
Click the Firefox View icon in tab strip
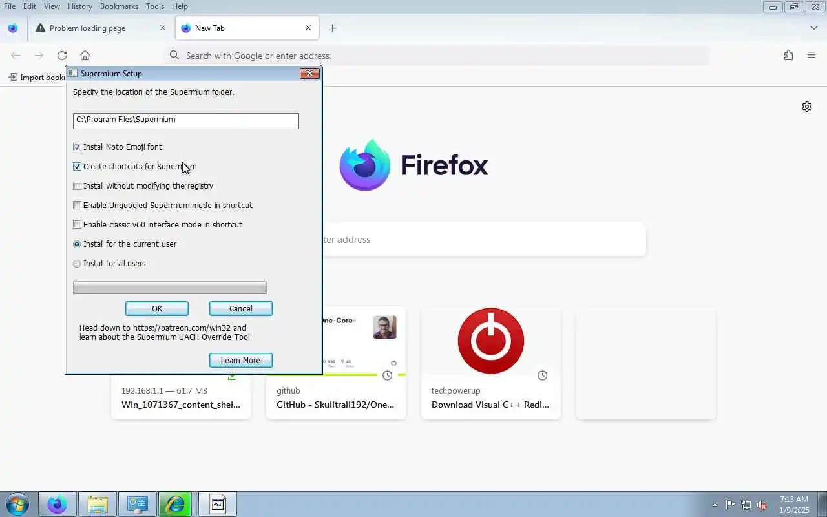pos(12,28)
